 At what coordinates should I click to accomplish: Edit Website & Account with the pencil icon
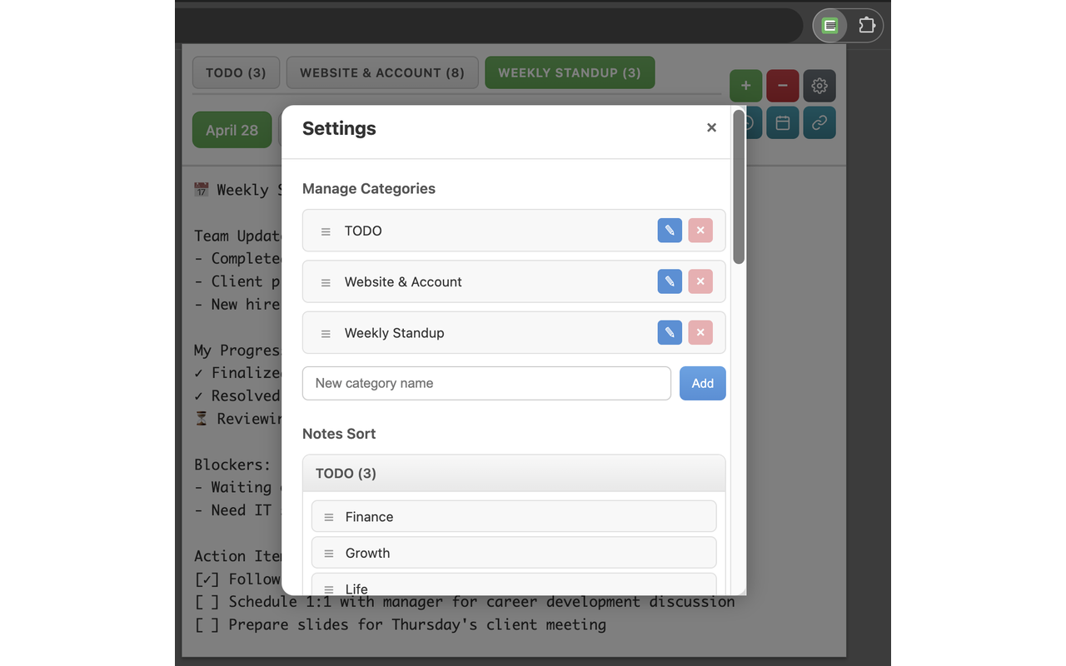click(670, 281)
